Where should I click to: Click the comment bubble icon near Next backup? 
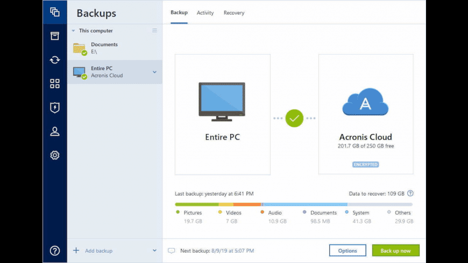[x=171, y=251]
